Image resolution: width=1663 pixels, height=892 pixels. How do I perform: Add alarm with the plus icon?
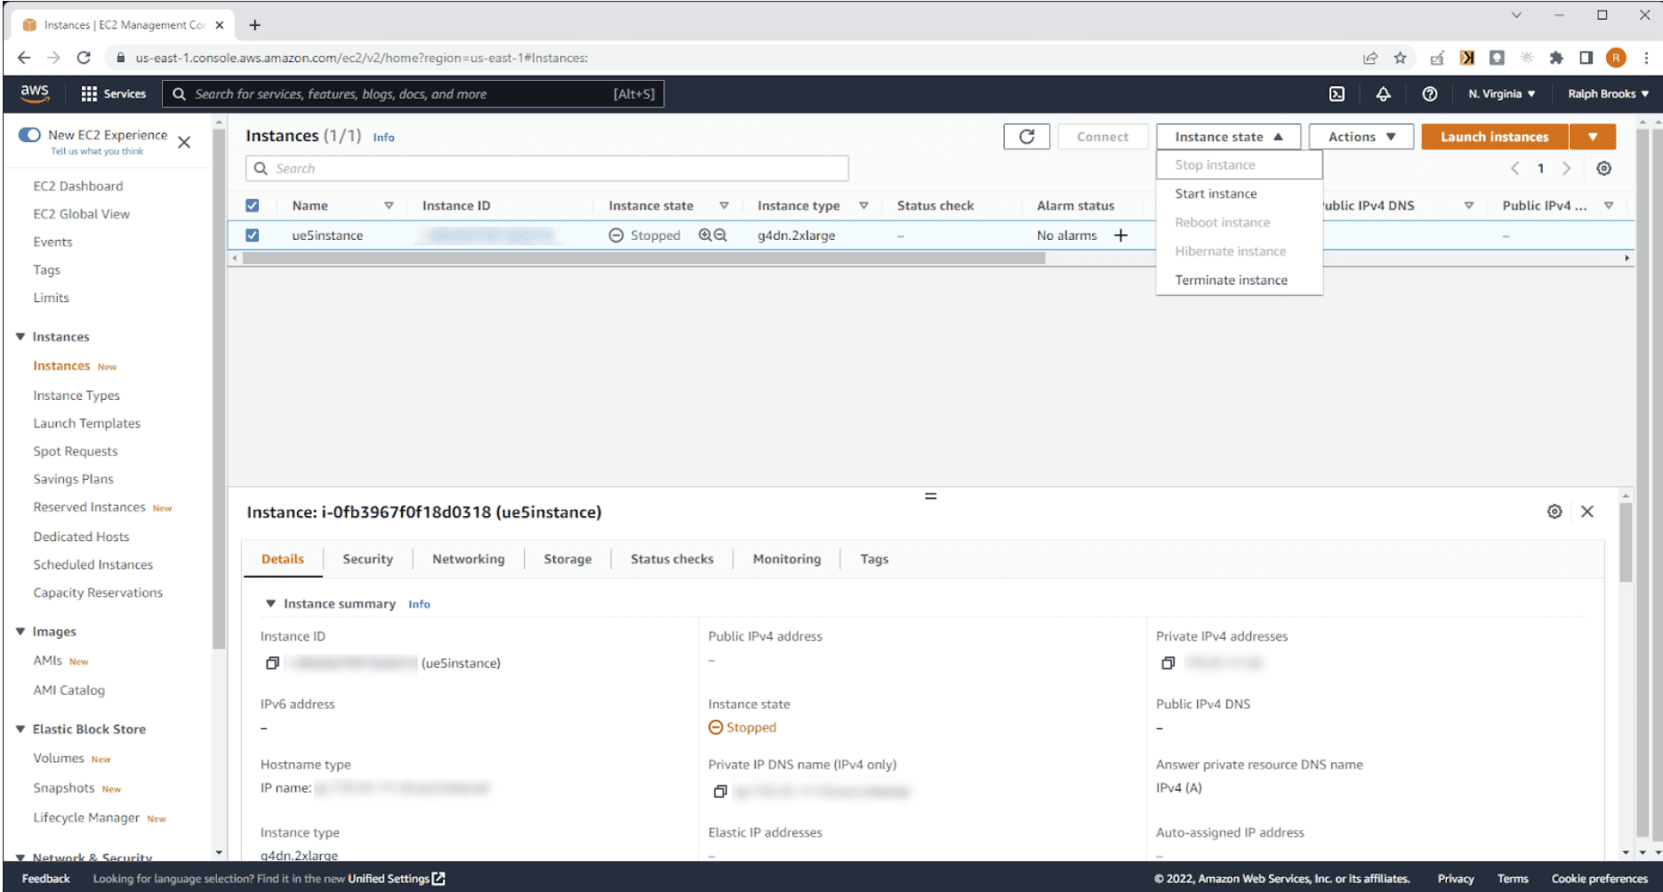pyautogui.click(x=1121, y=235)
